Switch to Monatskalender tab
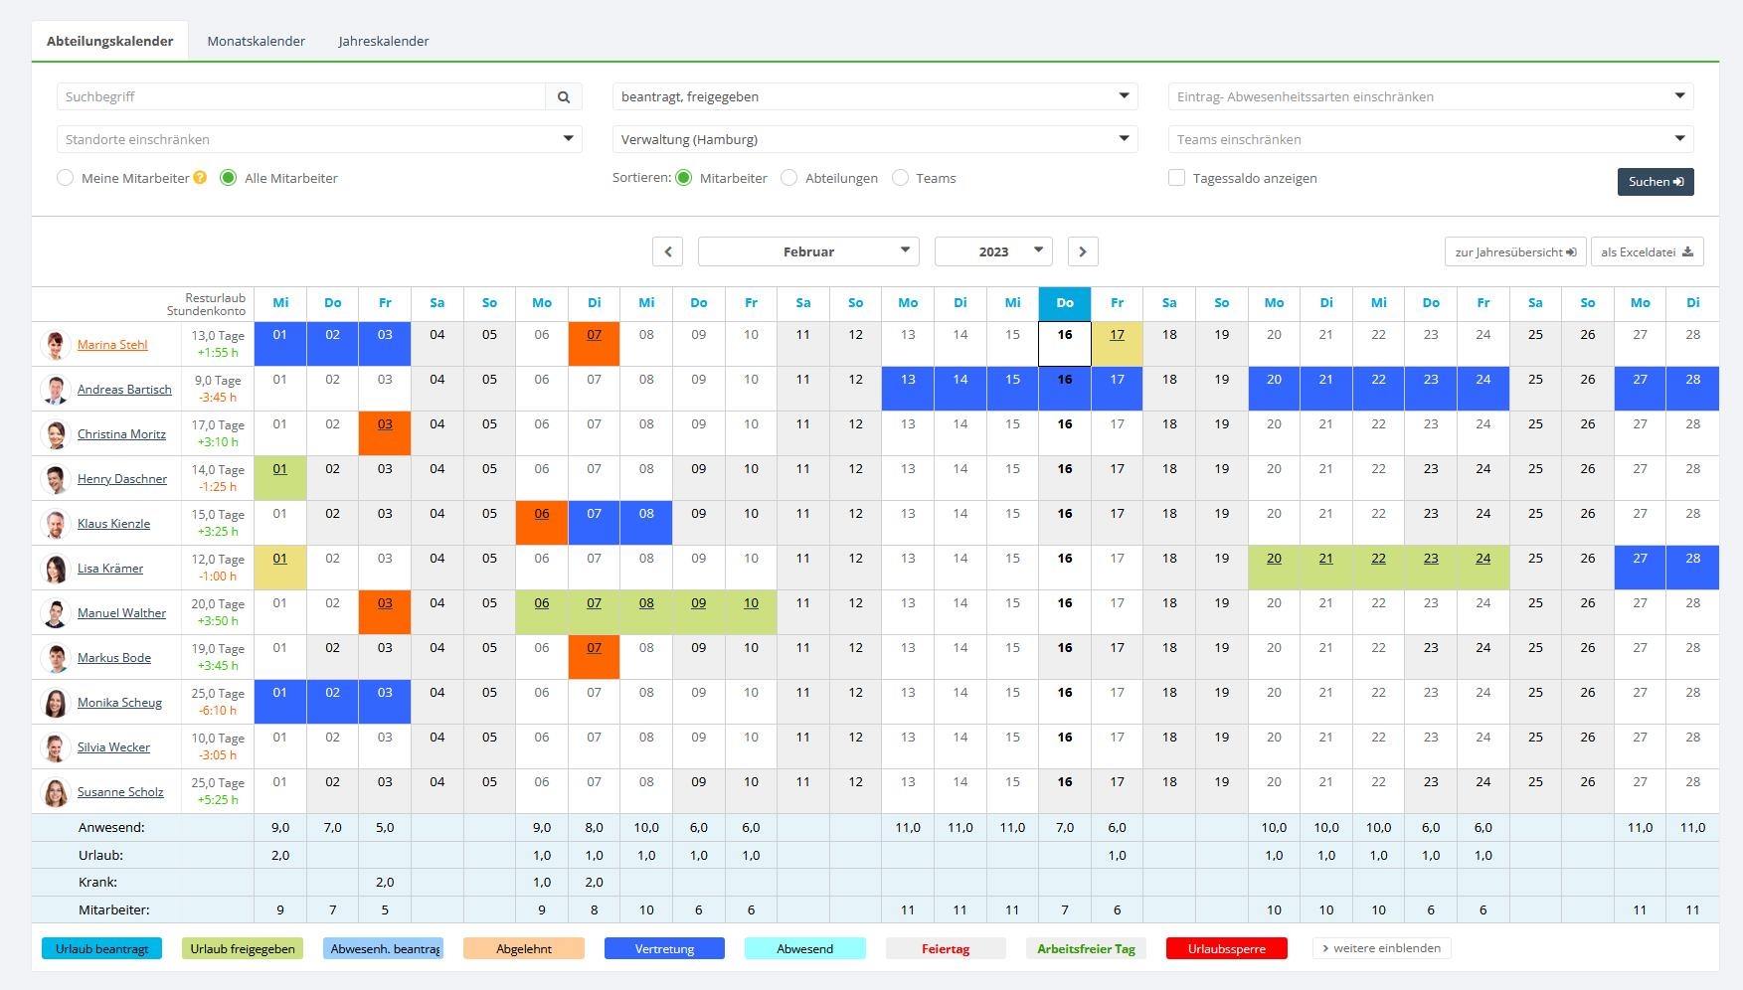 point(257,41)
